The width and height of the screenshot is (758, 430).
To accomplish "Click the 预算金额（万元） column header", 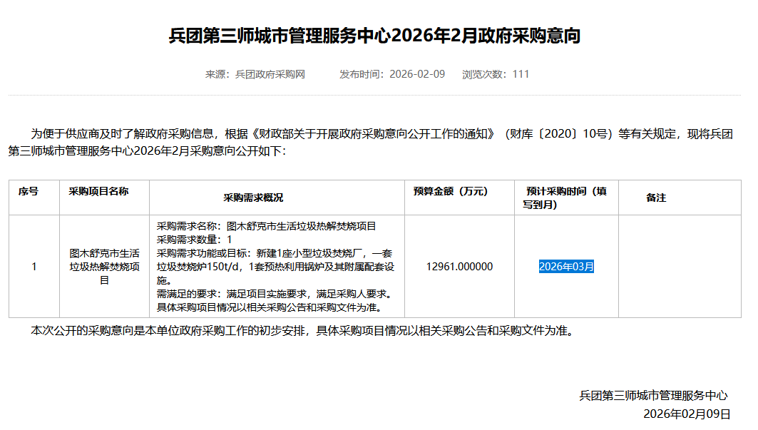I will click(x=450, y=192).
